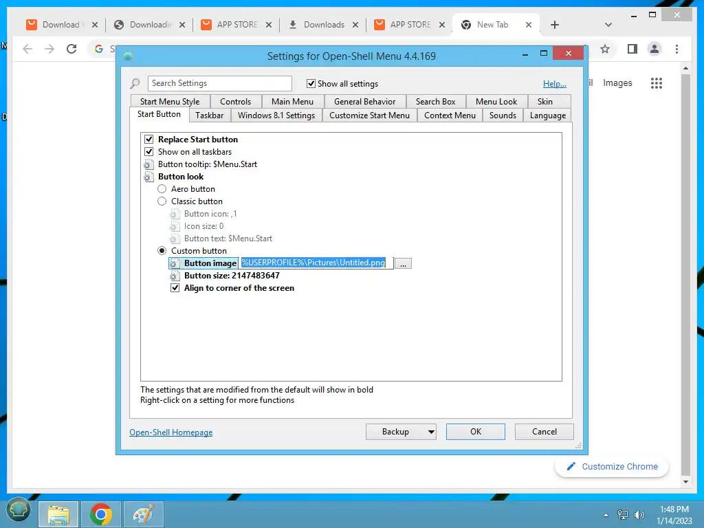
Task: Bookmark this page star icon
Action: coord(605,49)
